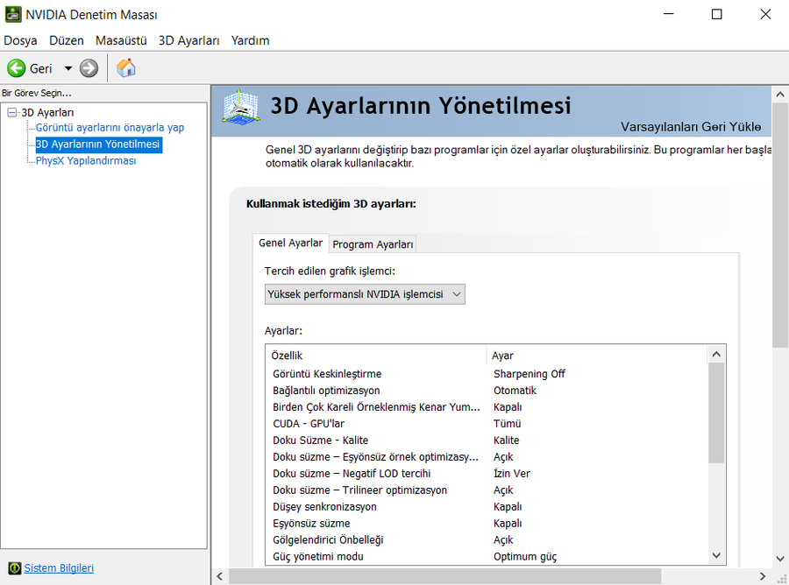Image resolution: width=789 pixels, height=585 pixels.
Task: Click main panel vertical scroll up arrow
Action: 780,94
